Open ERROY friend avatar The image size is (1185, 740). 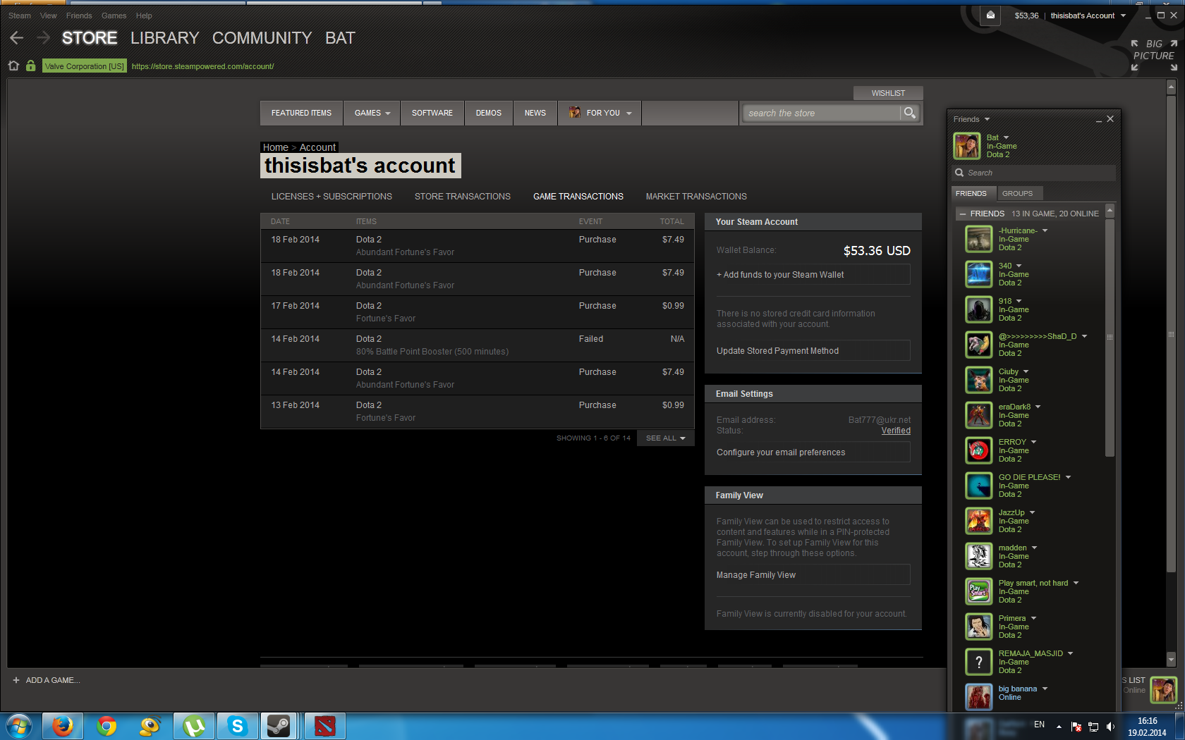click(978, 450)
